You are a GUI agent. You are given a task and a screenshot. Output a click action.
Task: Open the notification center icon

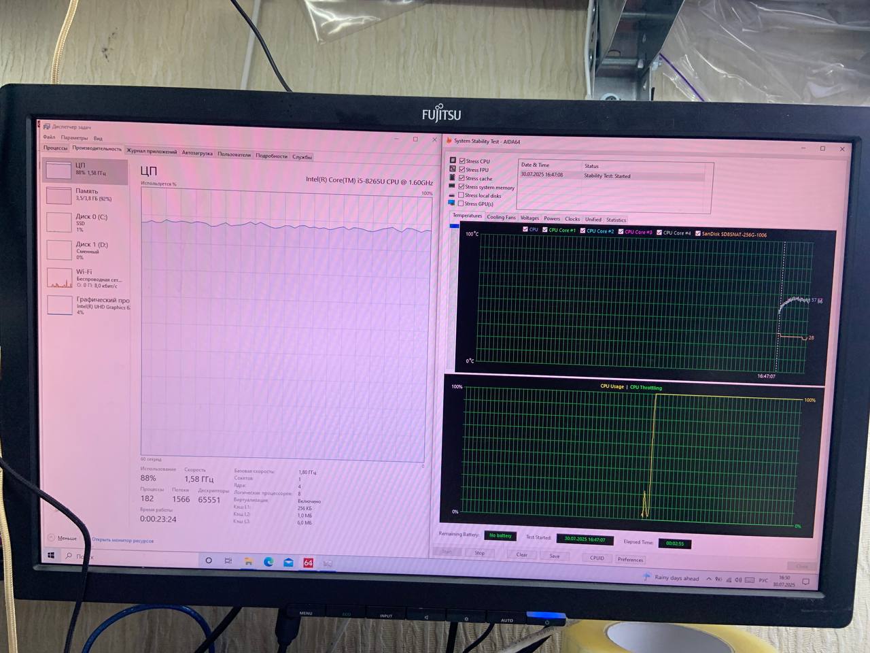pyautogui.click(x=805, y=582)
